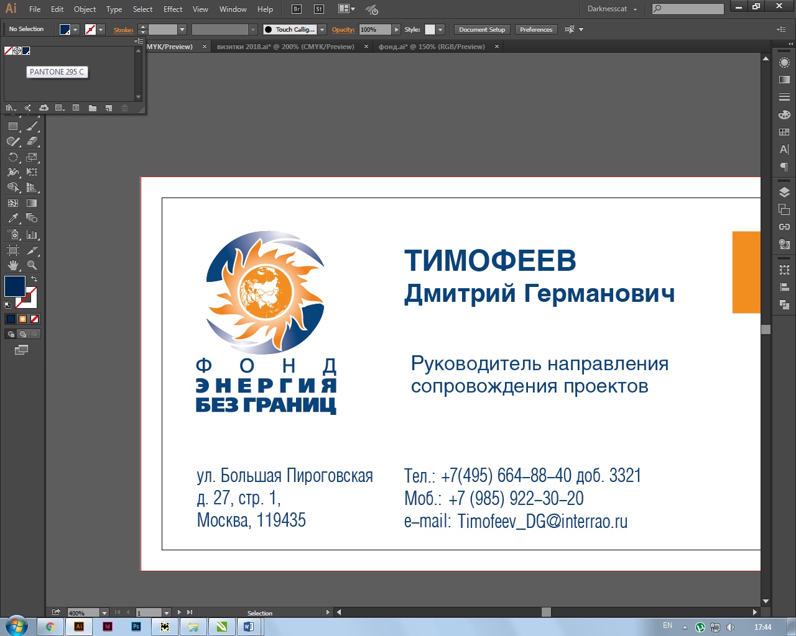Open the Pathfinder panel from the dock

[x=784, y=304]
